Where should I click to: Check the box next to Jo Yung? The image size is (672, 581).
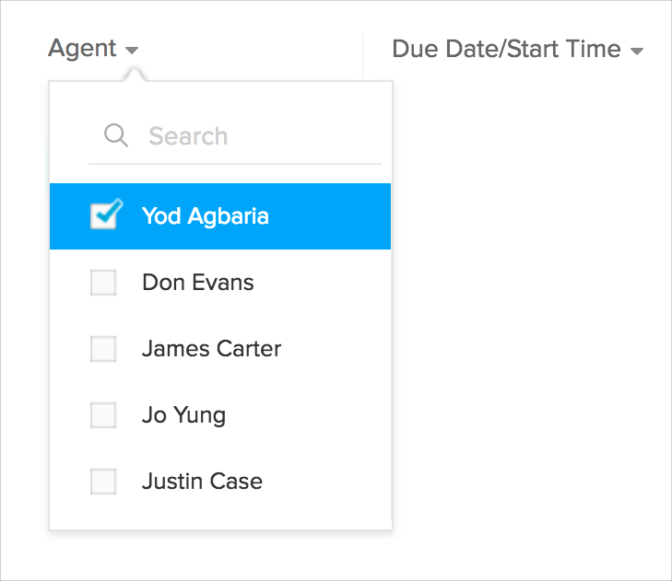(103, 415)
